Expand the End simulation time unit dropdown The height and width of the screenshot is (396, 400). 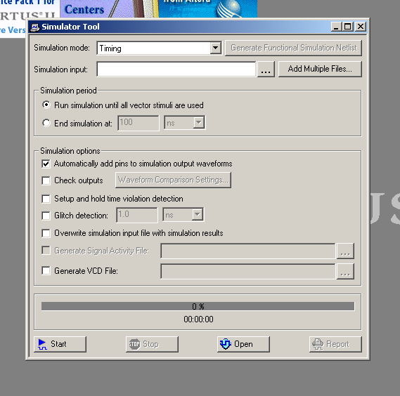(198, 123)
